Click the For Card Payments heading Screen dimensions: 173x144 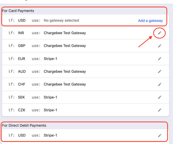[x=18, y=11]
